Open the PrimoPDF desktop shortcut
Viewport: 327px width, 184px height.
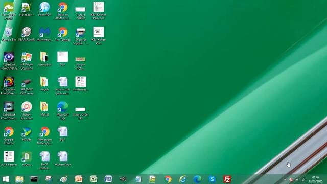44,9
